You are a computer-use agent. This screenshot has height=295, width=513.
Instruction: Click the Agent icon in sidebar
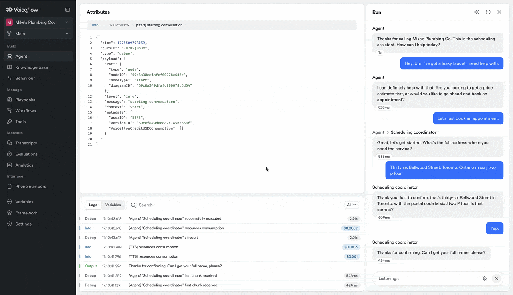[10, 57]
